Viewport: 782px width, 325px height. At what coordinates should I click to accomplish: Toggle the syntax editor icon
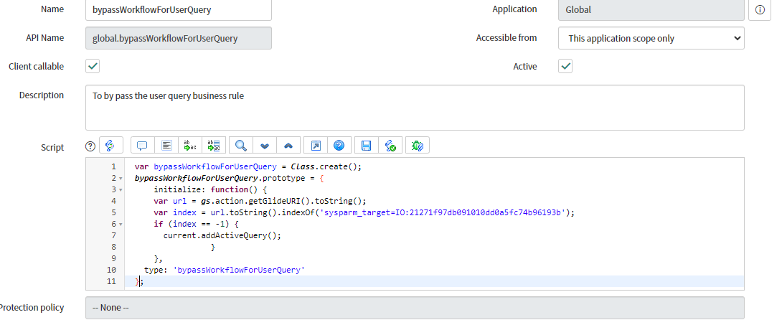point(111,146)
